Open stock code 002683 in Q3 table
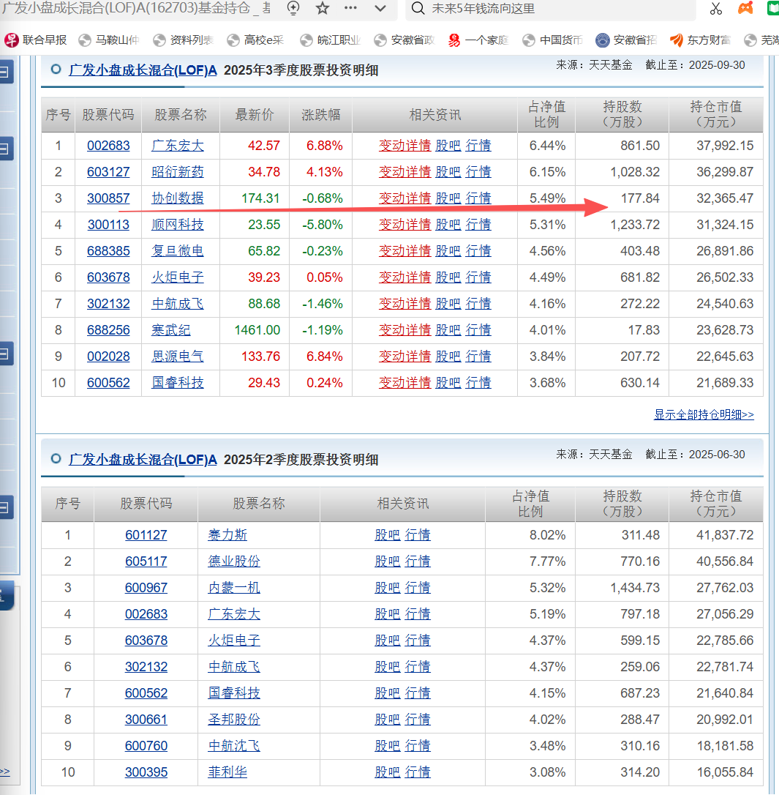Image resolution: width=779 pixels, height=795 pixels. point(108,146)
